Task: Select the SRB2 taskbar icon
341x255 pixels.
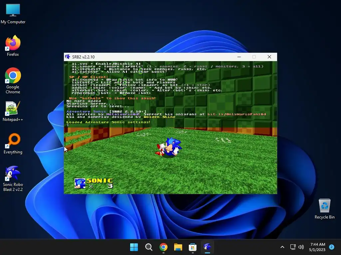Action: pos(207,247)
